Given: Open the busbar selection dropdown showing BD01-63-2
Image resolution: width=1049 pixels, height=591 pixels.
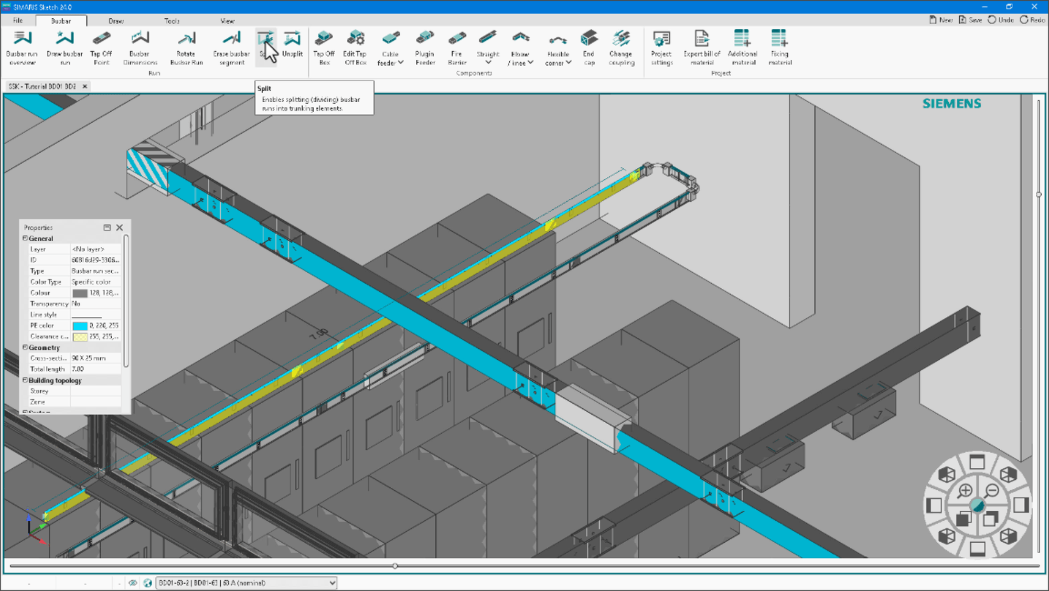Looking at the screenshot, I should 331,583.
